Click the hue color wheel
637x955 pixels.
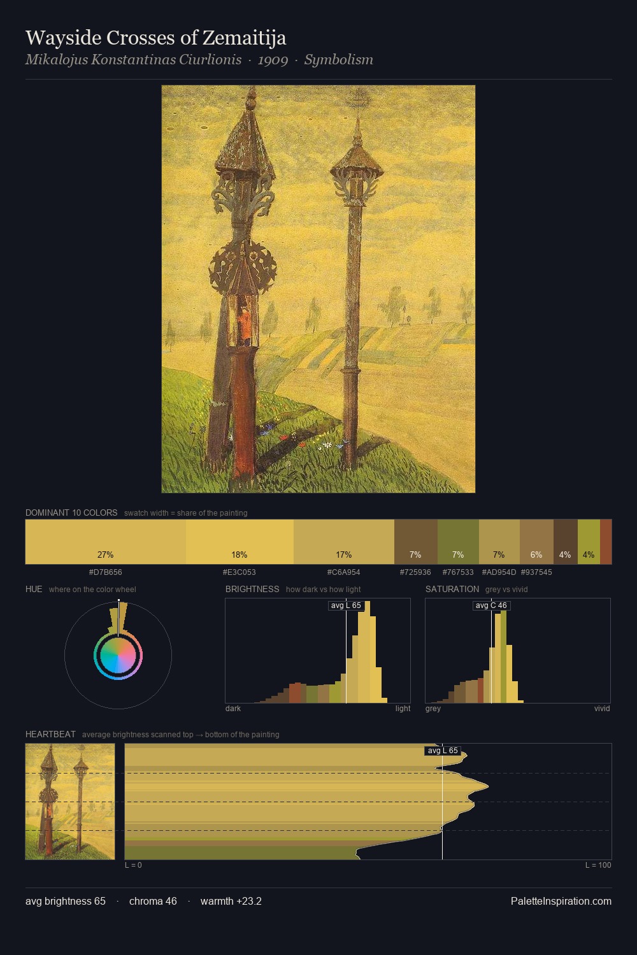(x=118, y=655)
